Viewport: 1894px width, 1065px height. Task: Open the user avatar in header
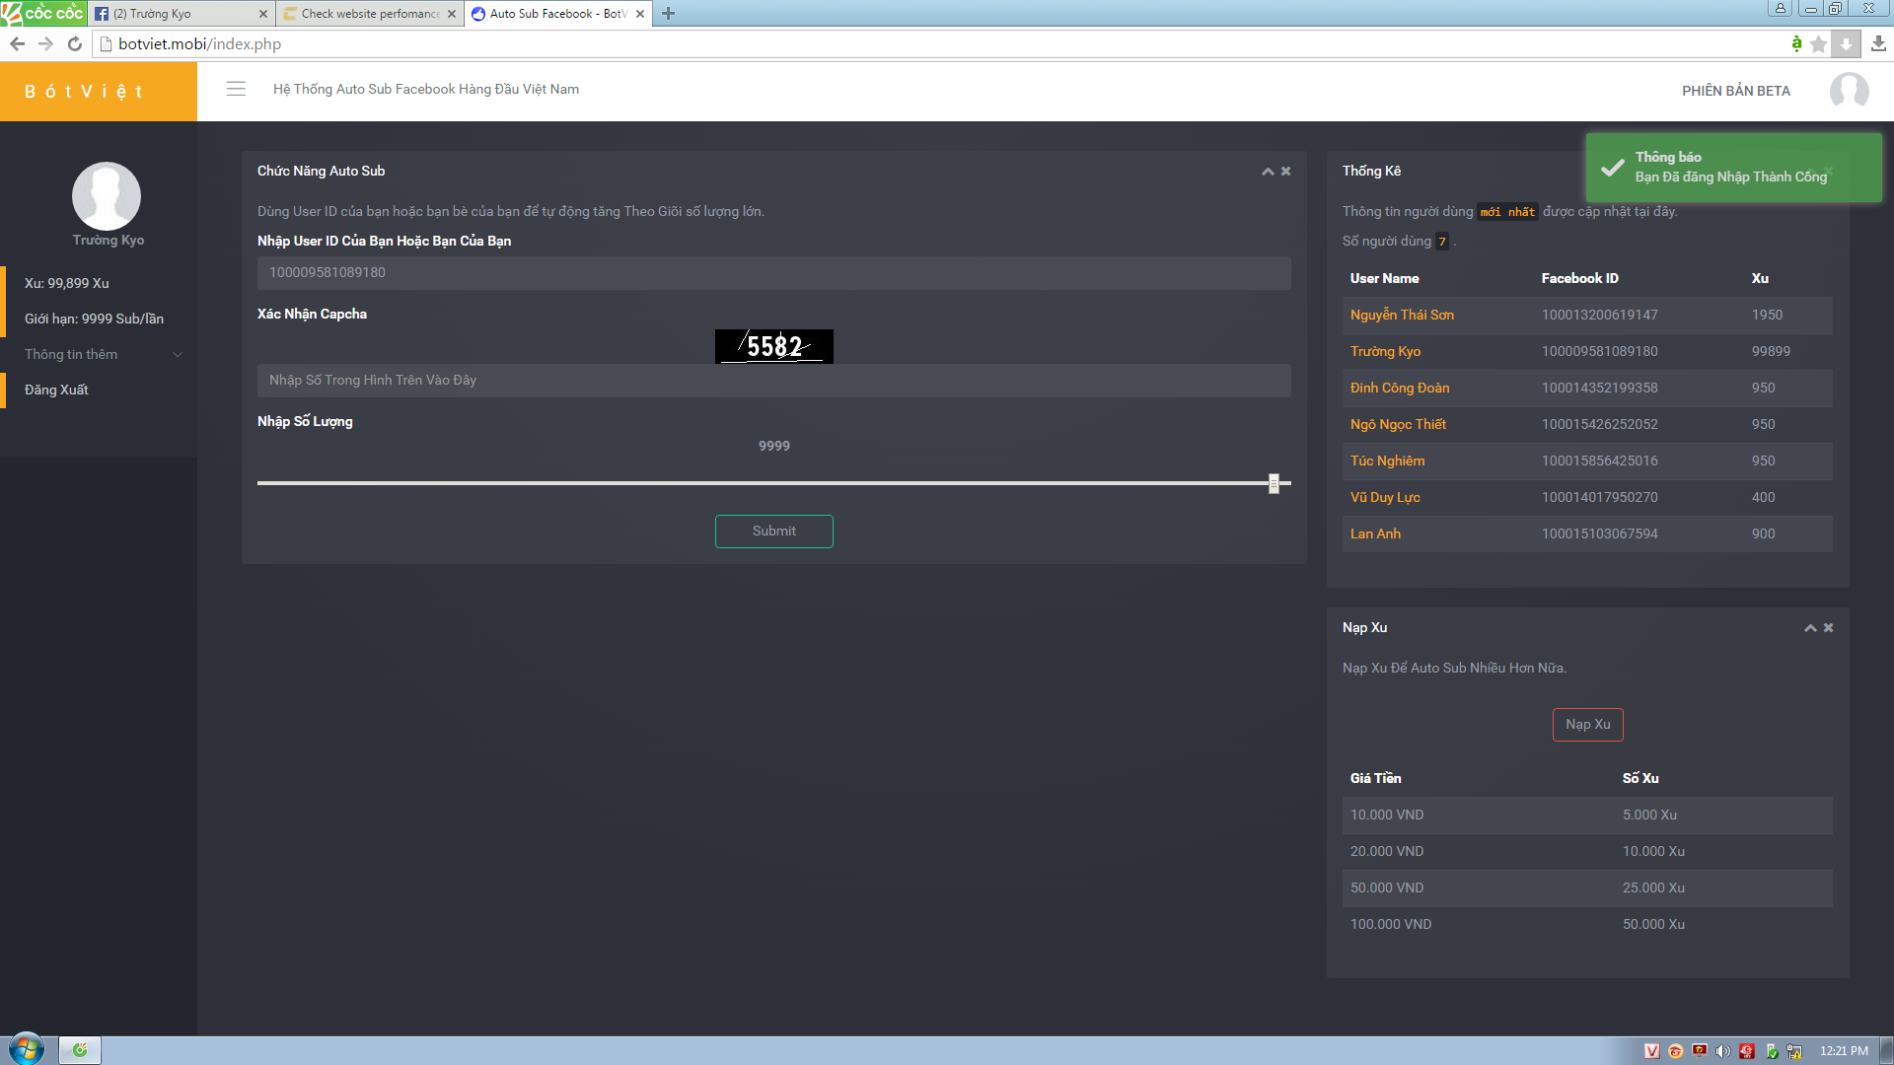tap(1849, 90)
